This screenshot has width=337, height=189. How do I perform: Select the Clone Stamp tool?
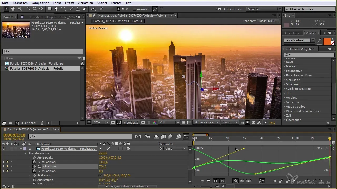pyautogui.click(x=78, y=9)
